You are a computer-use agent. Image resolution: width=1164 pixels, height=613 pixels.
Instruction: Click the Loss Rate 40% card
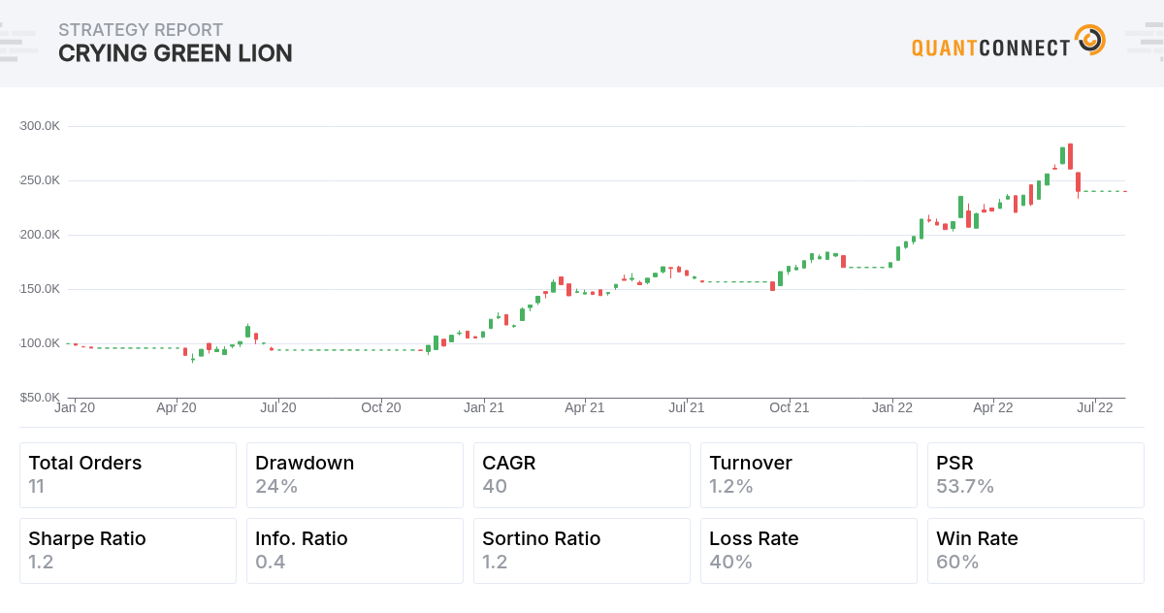pyautogui.click(x=808, y=550)
